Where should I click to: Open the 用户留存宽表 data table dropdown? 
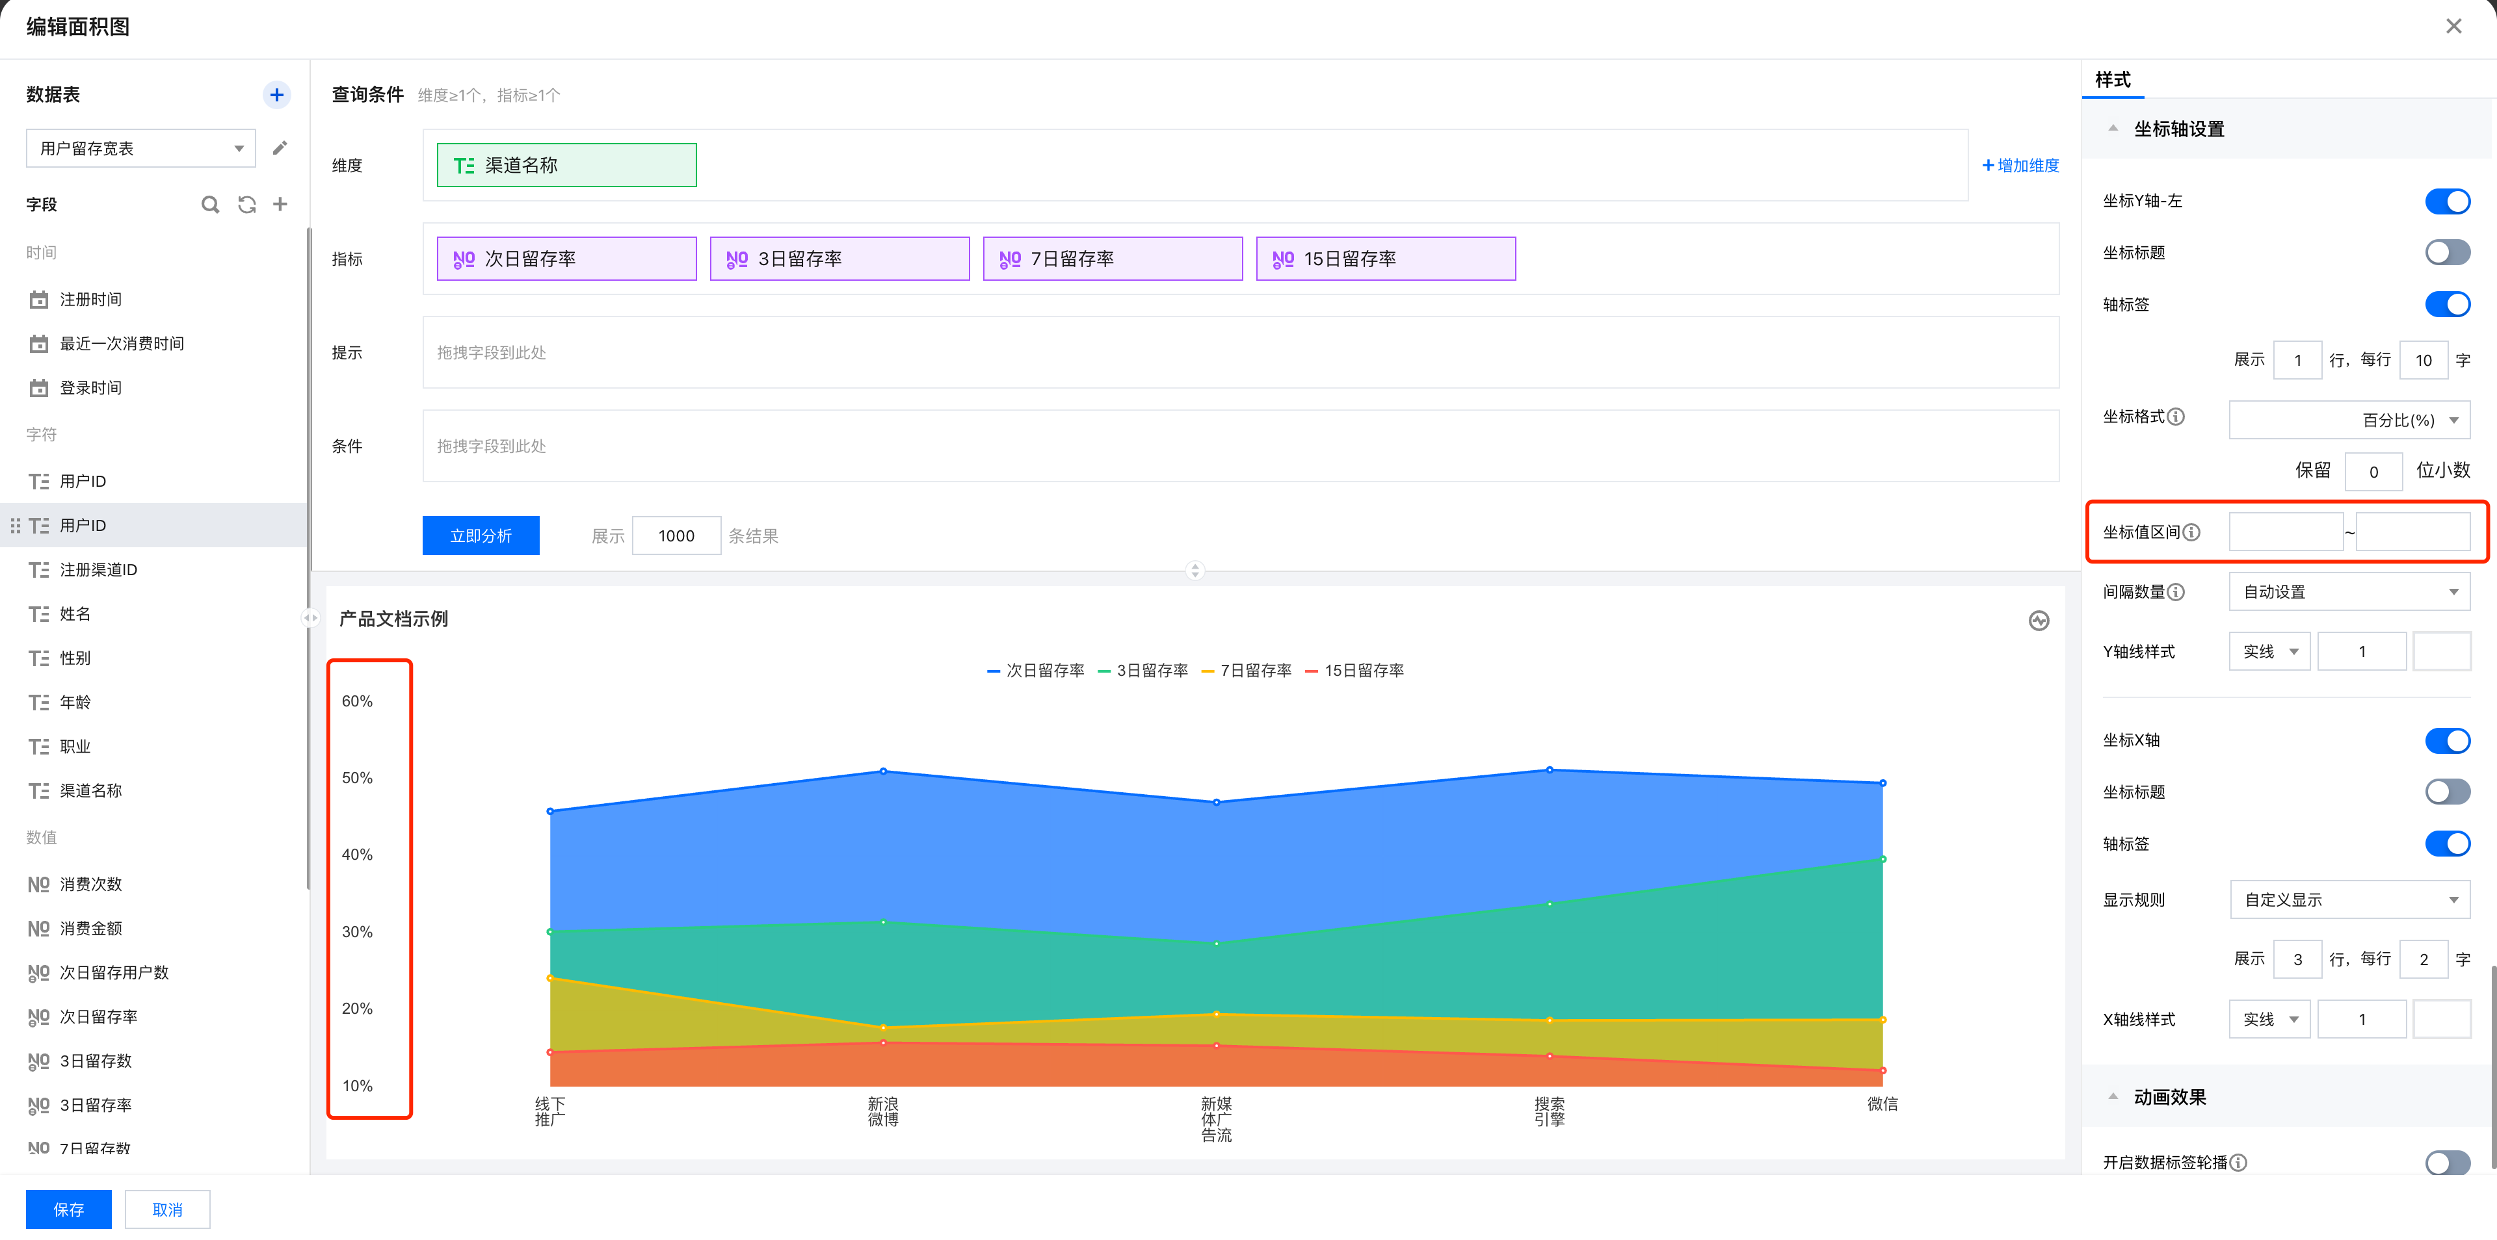[x=140, y=148]
